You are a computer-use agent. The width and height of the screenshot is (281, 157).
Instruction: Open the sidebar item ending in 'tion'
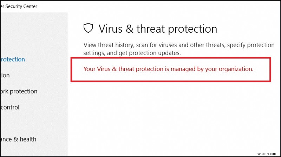click(5, 75)
